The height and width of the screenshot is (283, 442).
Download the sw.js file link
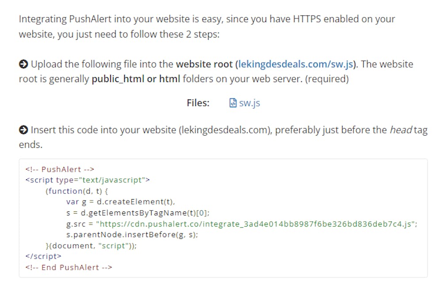(249, 103)
